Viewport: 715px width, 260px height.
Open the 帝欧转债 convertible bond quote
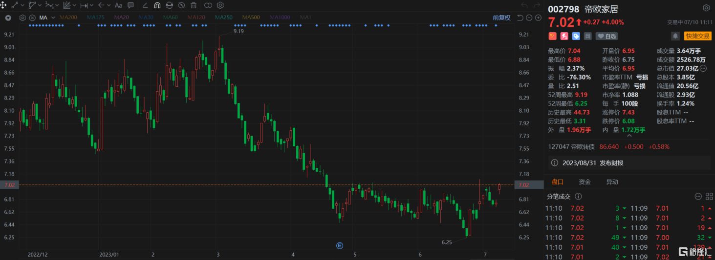tap(608, 146)
